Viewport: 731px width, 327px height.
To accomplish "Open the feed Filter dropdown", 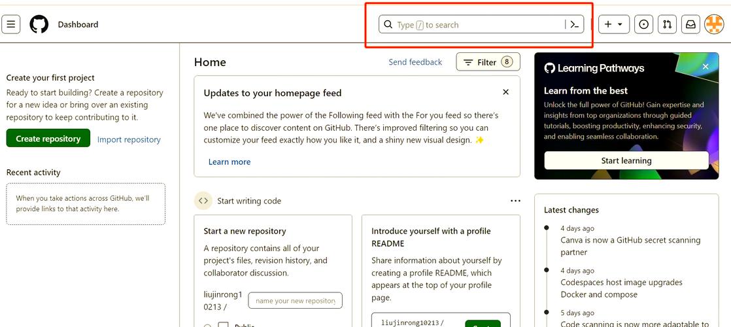I will coord(488,62).
